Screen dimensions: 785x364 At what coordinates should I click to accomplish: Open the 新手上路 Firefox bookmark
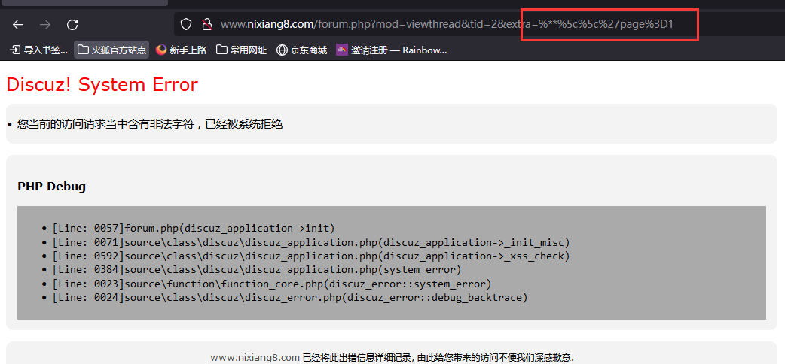pos(181,50)
